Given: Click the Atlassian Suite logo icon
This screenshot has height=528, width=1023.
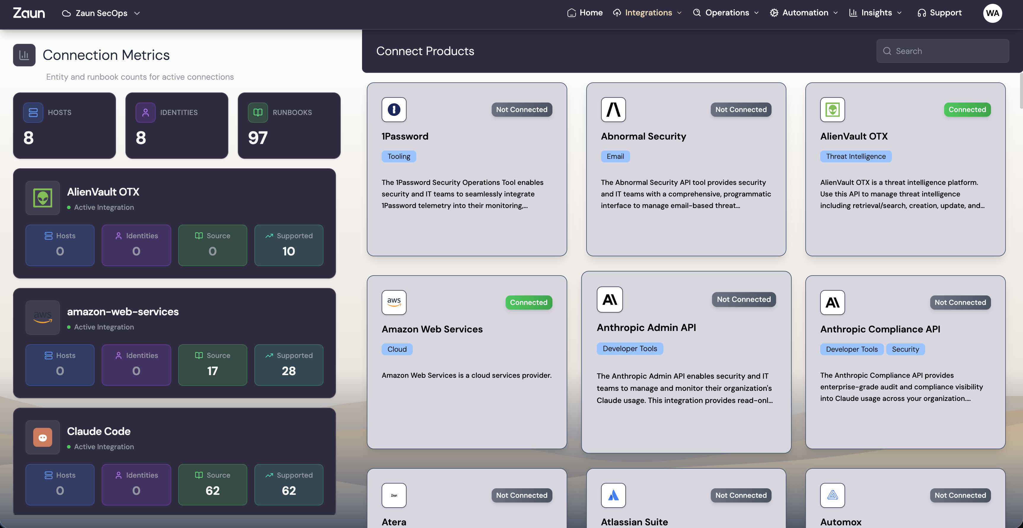Looking at the screenshot, I should pyautogui.click(x=613, y=495).
